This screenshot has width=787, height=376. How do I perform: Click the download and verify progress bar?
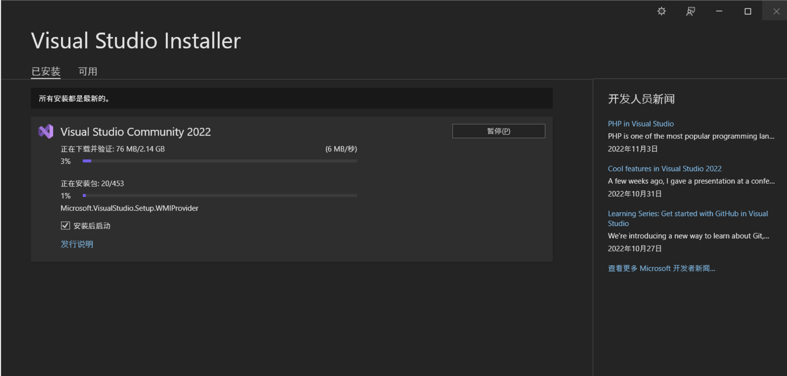pyautogui.click(x=220, y=161)
